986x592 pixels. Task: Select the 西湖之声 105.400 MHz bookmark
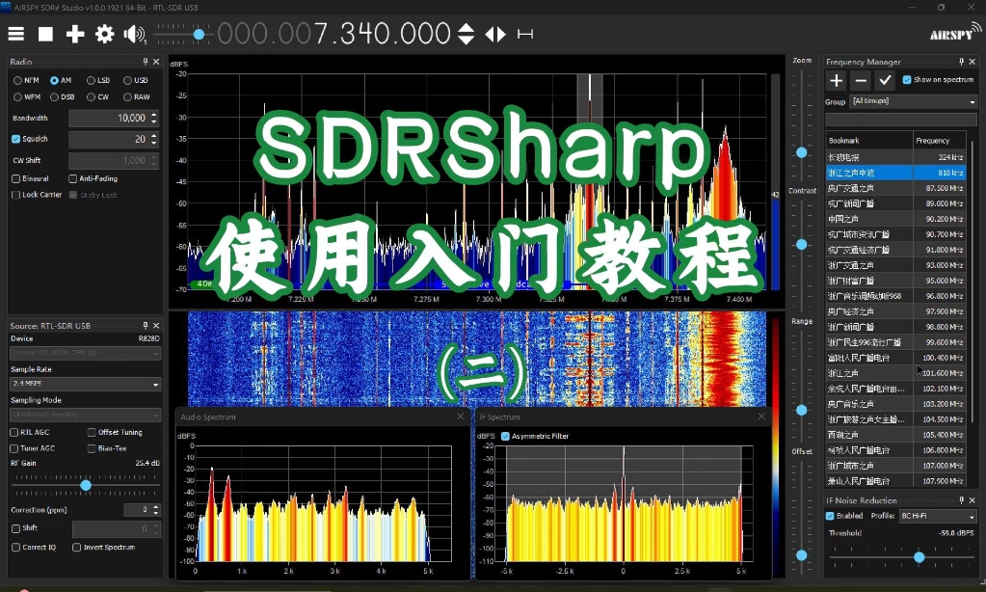click(x=895, y=435)
